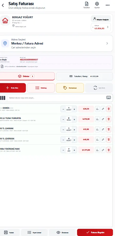Click the blue location pin icon
Viewport: 115px width, 236px height.
pyautogui.click(x=5, y=43)
